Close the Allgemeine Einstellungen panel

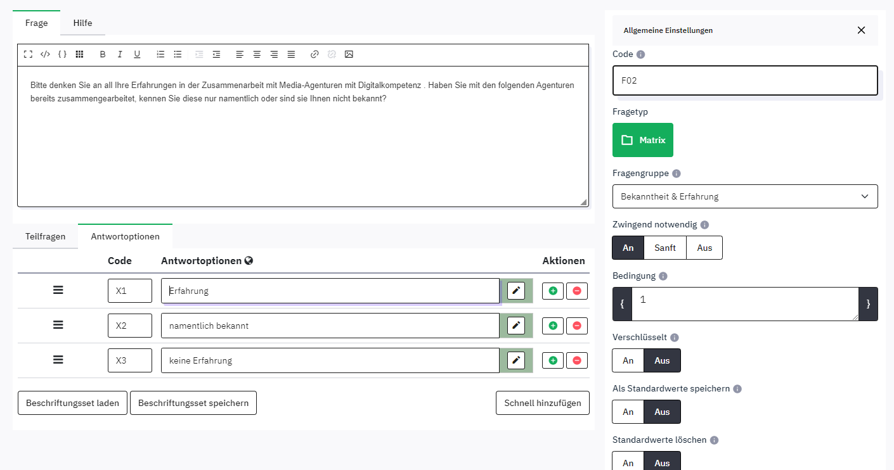click(861, 30)
